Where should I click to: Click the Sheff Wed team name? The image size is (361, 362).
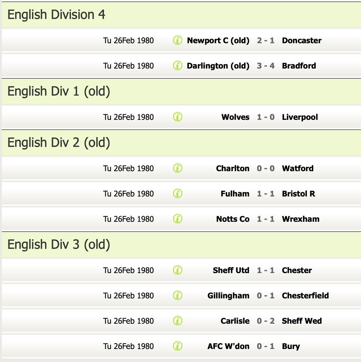302,321
